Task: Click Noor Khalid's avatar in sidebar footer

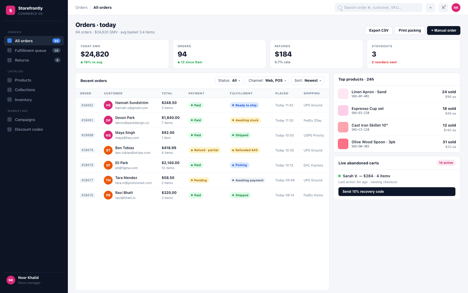Action: [x=11, y=280]
